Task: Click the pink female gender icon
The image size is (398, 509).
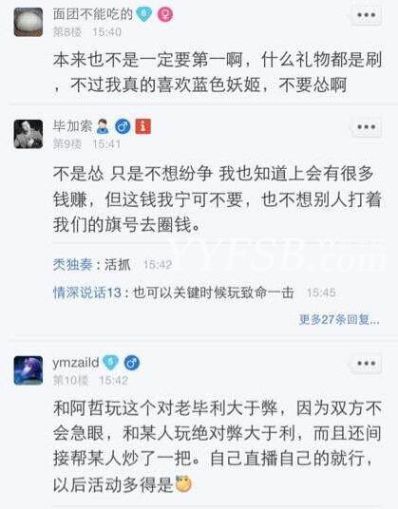Action: tap(165, 14)
